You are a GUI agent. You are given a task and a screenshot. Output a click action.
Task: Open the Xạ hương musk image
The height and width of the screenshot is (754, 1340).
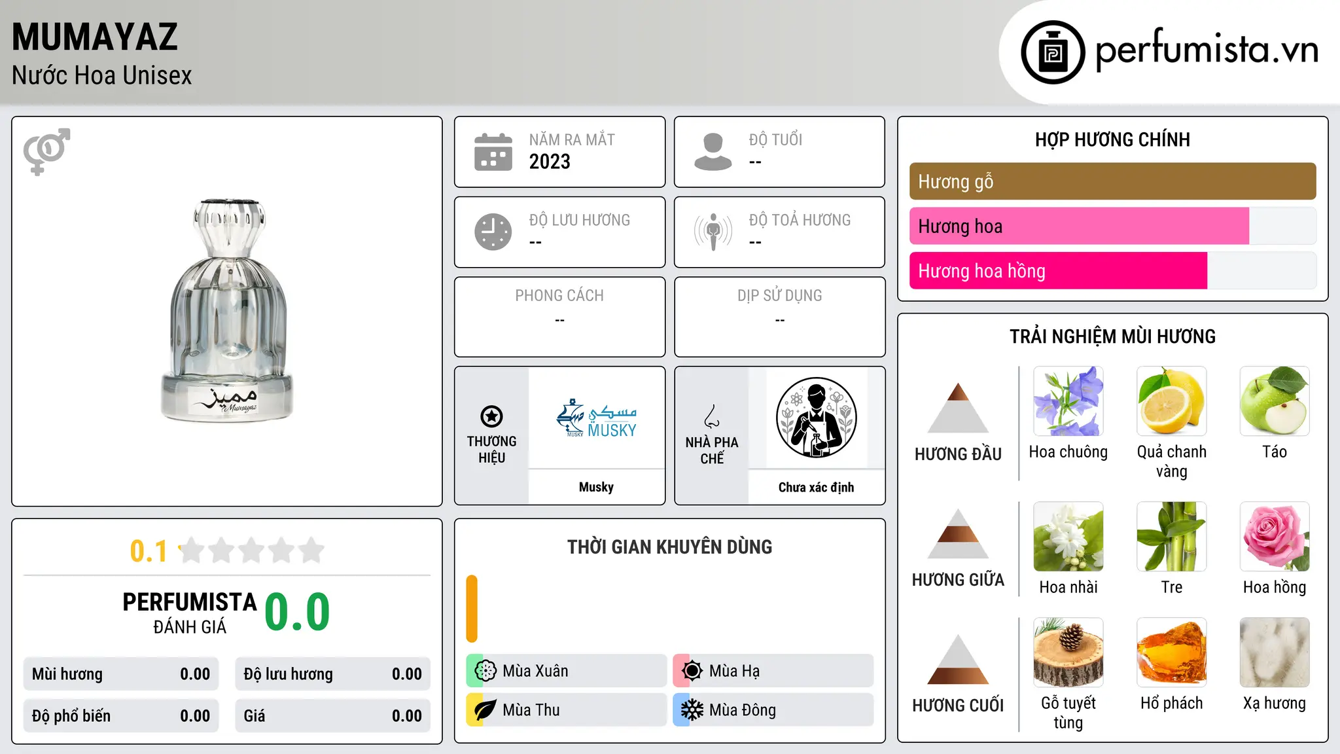1275,653
